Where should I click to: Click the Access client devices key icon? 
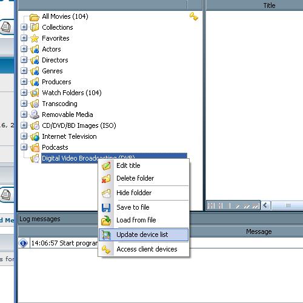pos(106,250)
